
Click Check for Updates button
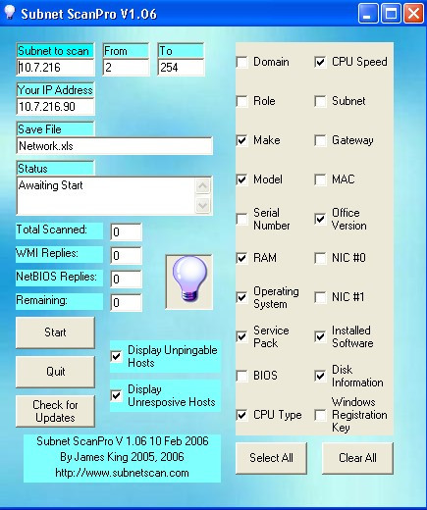[55, 411]
